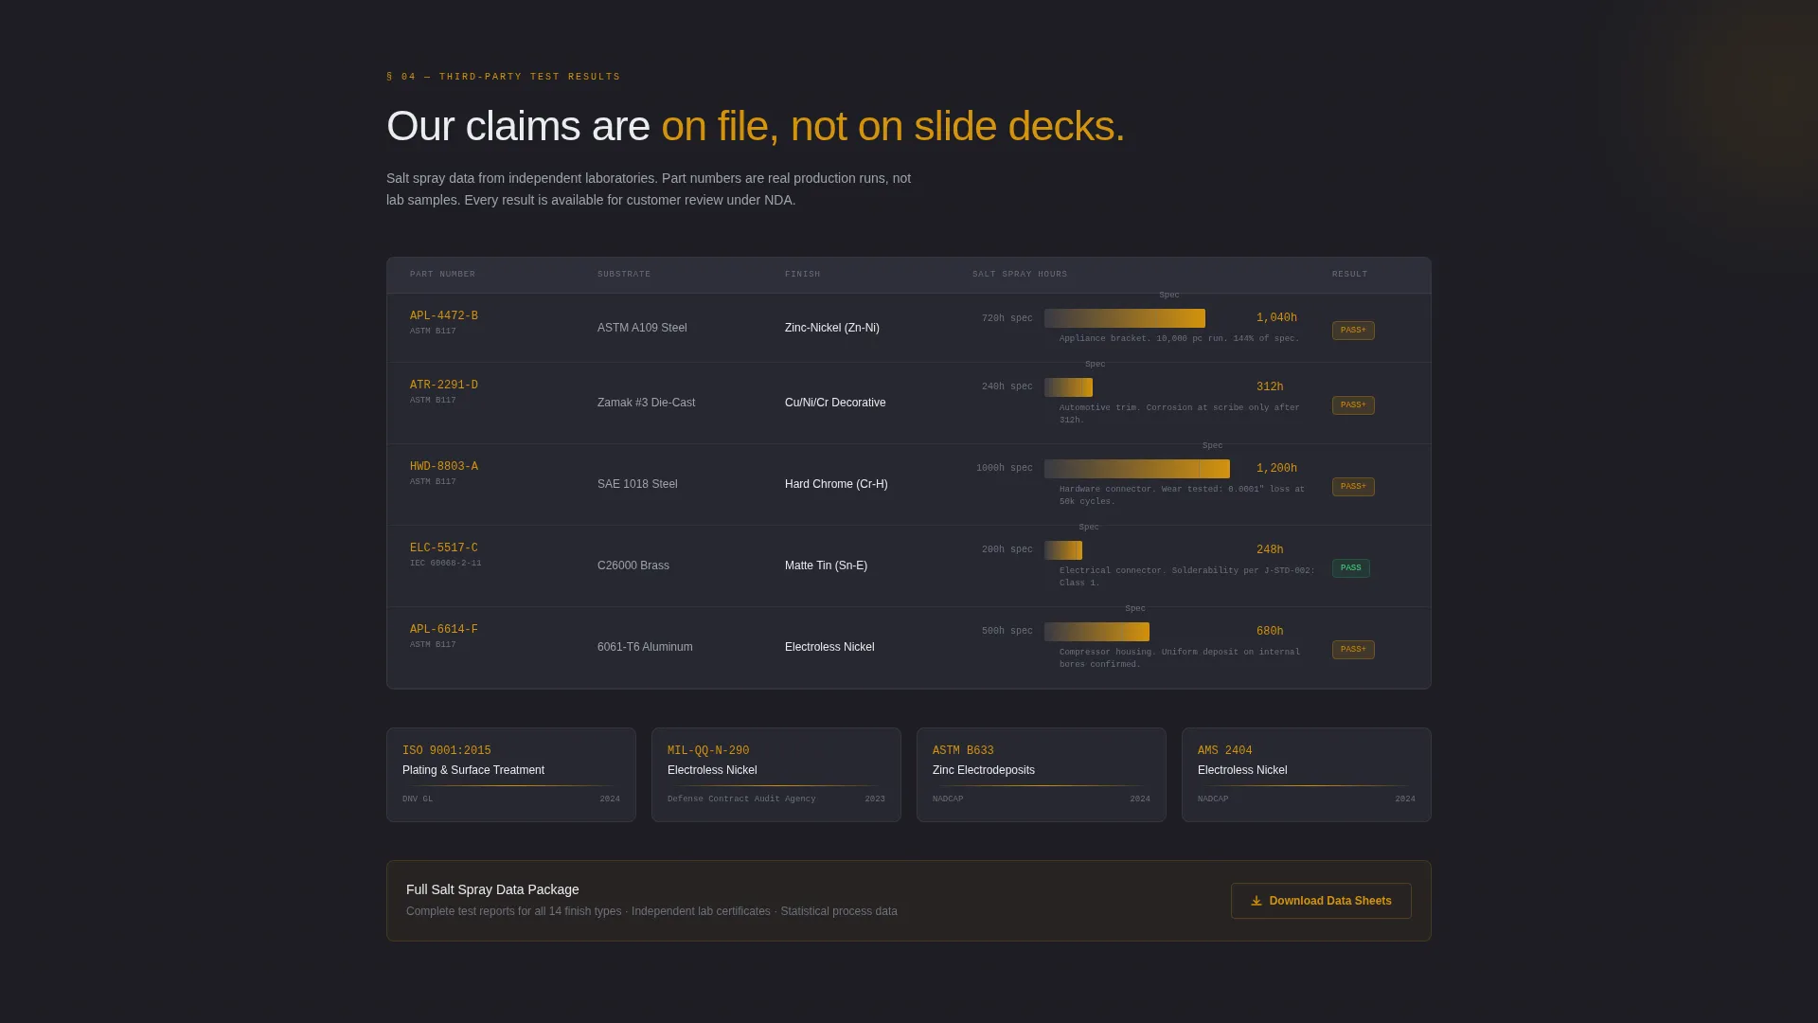
Task: Click the 1000h spec label
Action: pyautogui.click(x=1005, y=468)
